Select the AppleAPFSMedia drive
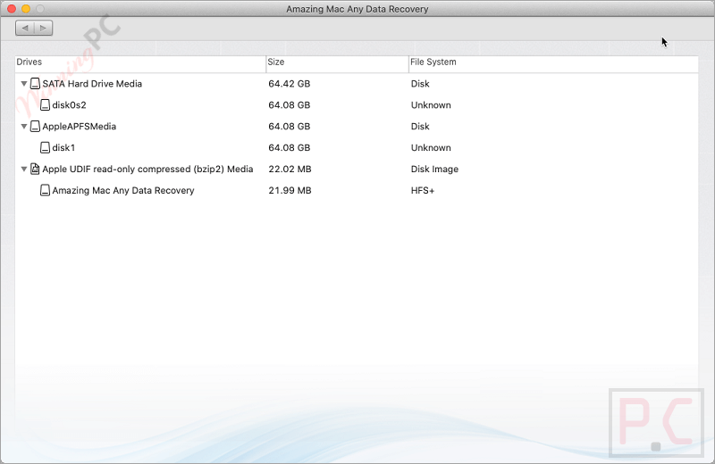This screenshot has width=715, height=464. coord(357,127)
